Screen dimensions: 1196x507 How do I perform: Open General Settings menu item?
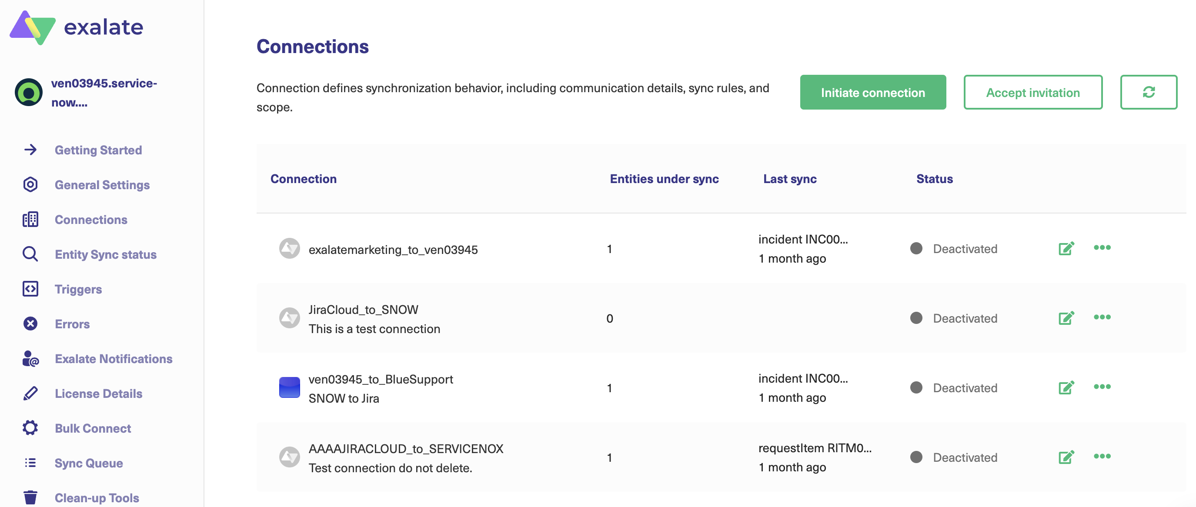[102, 184]
